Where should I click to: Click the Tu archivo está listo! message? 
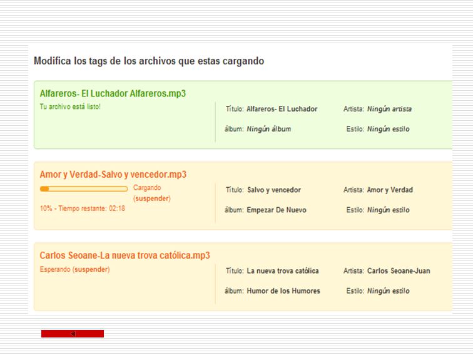[70, 106]
